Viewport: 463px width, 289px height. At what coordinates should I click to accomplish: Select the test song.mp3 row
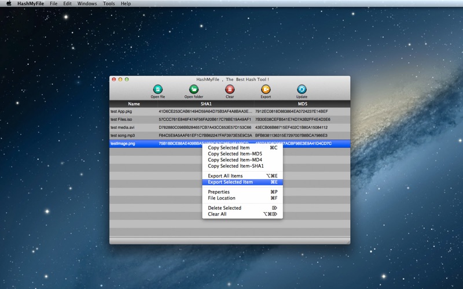(230, 135)
